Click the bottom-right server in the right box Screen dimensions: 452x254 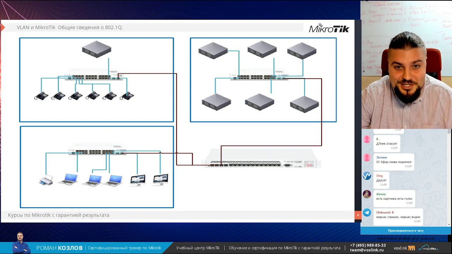[x=304, y=104]
